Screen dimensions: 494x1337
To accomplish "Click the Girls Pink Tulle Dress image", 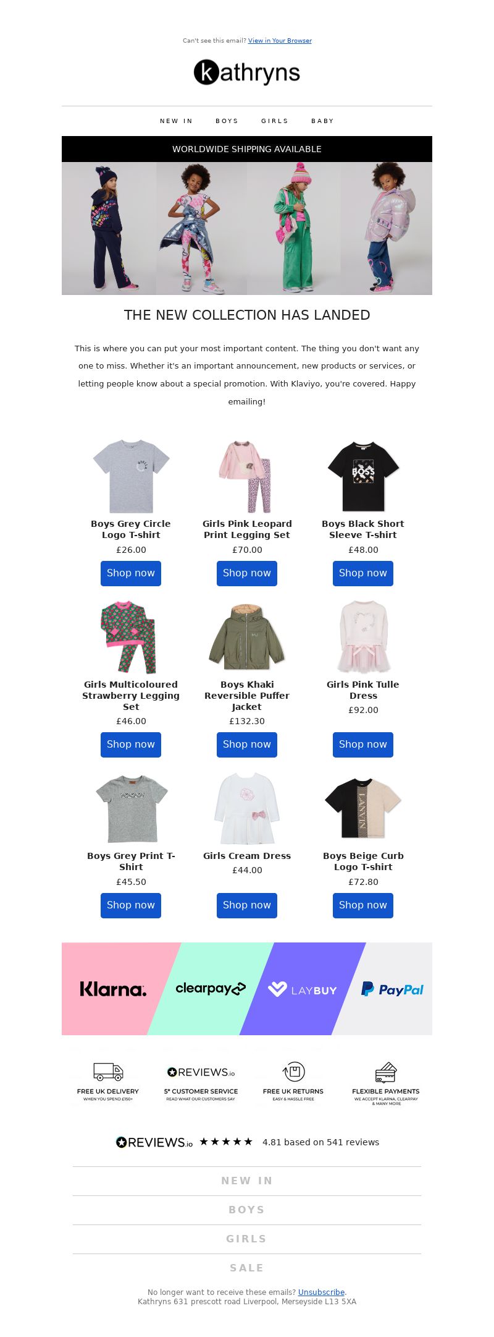I will pos(363,637).
